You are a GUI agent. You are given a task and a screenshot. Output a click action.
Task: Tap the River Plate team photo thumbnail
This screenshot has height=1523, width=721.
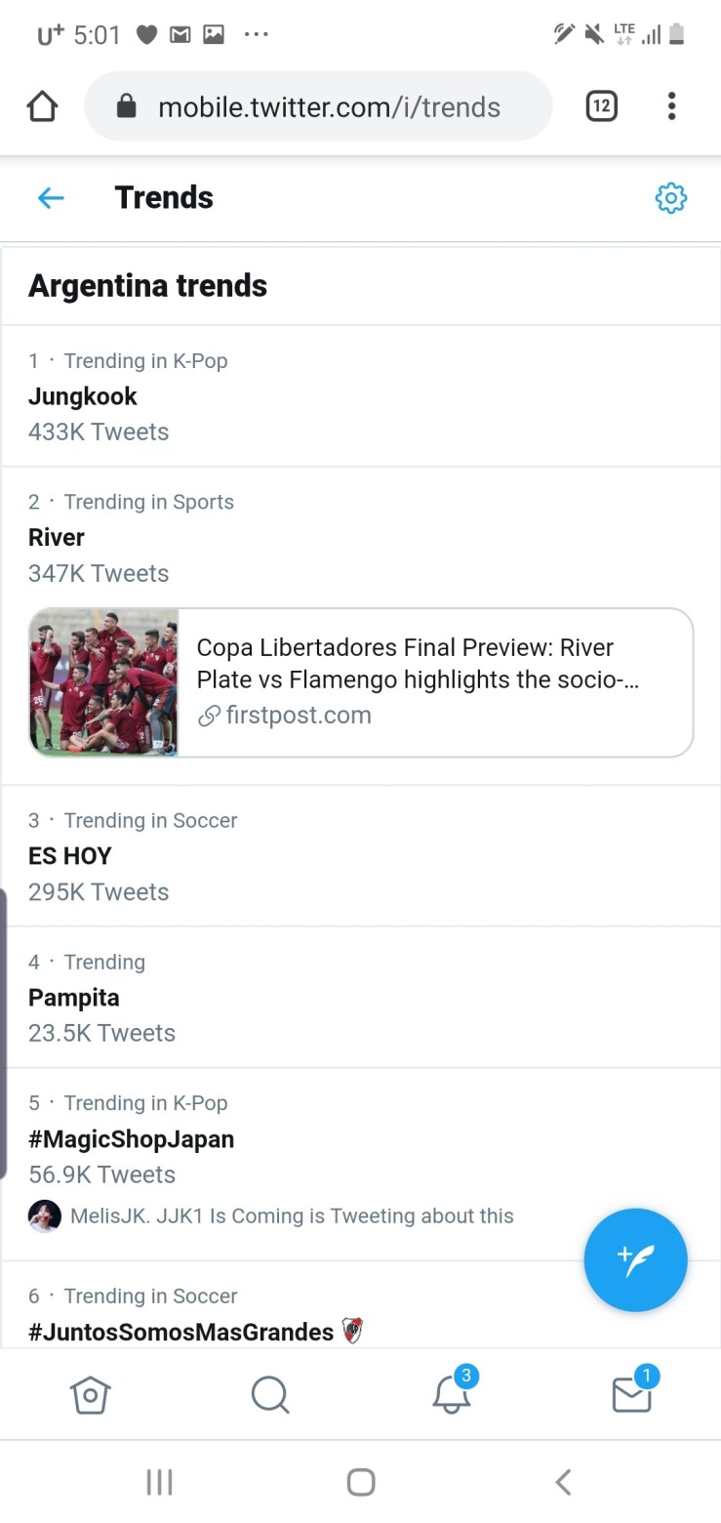[104, 681]
